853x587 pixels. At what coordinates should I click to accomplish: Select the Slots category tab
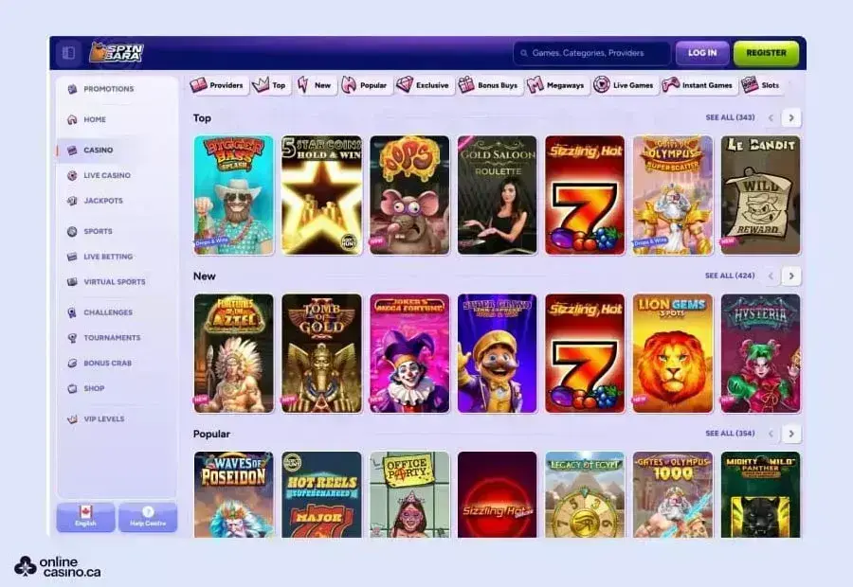click(x=761, y=85)
